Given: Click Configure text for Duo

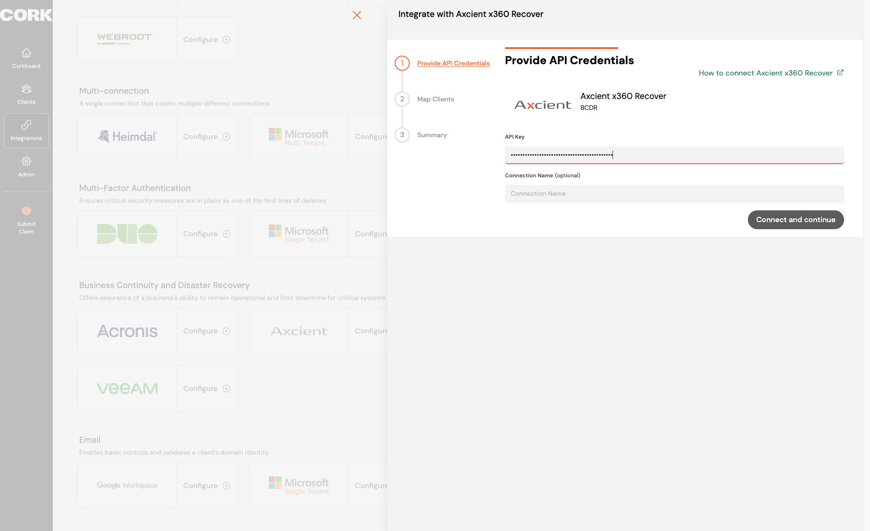Looking at the screenshot, I should point(200,234).
